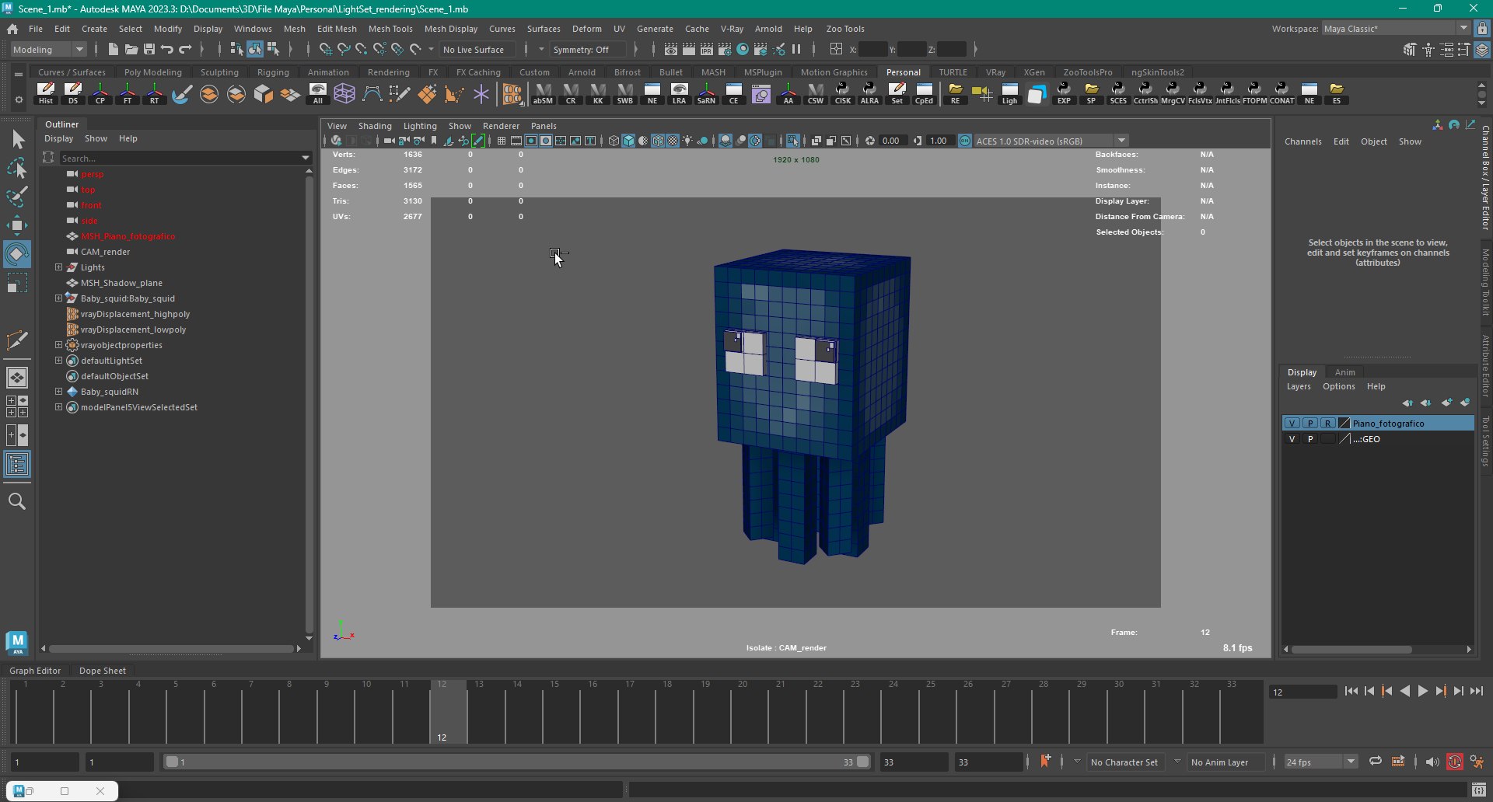Click the abSM shelf icon
This screenshot has height=802, width=1493.
pyautogui.click(x=543, y=93)
